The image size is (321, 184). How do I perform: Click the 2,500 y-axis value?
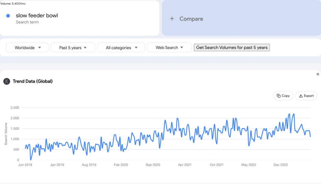click(x=14, y=108)
